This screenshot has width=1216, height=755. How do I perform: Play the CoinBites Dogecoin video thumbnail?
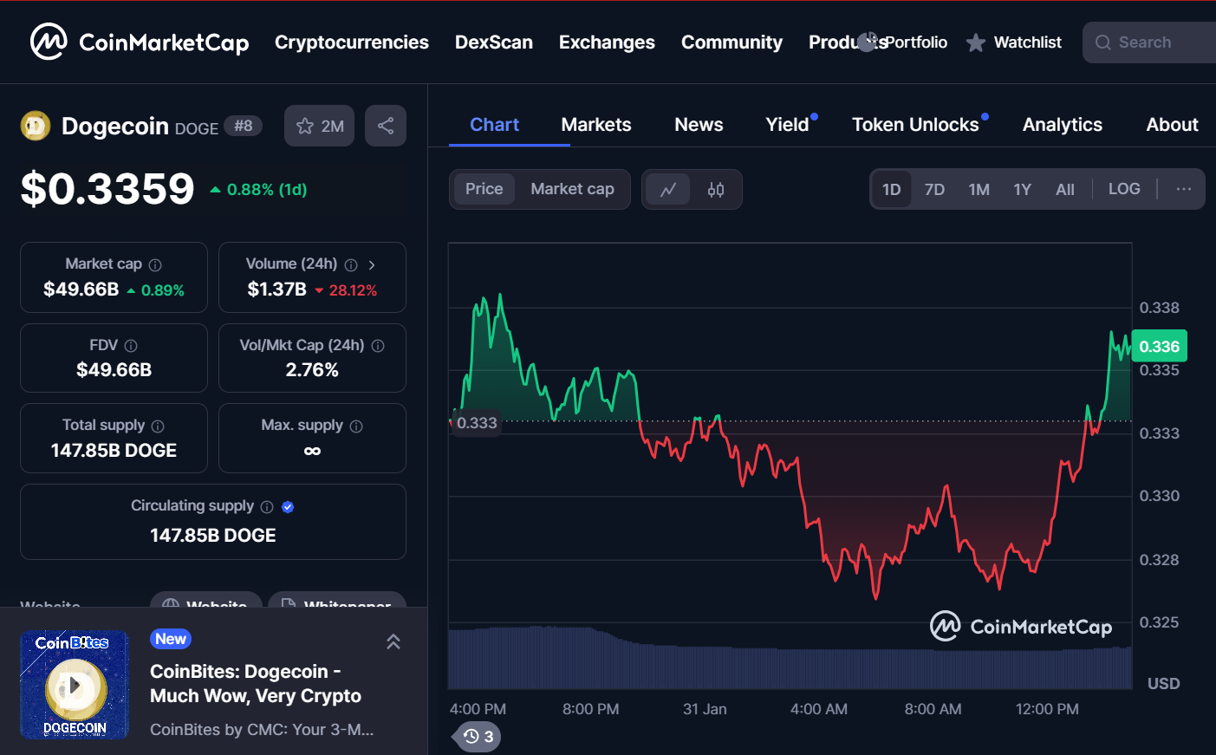[x=75, y=686]
